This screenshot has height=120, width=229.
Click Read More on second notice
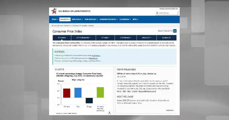[93, 58]
